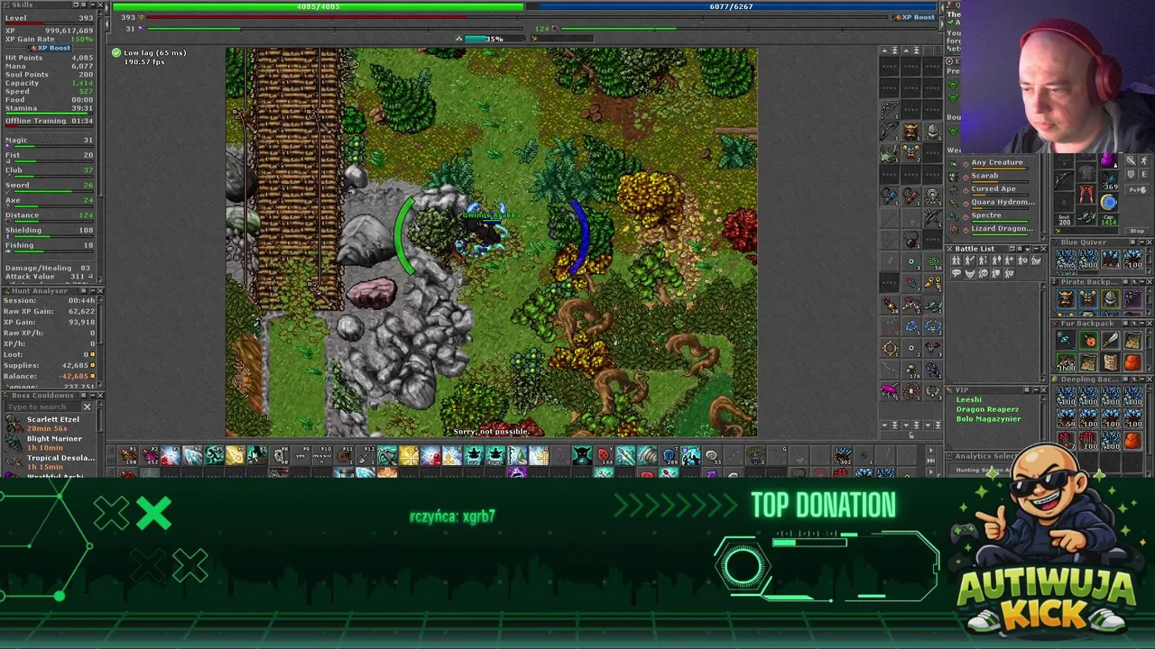Clear the Boss Cooldowns search field
This screenshot has height=649, width=1155.
pyautogui.click(x=88, y=407)
